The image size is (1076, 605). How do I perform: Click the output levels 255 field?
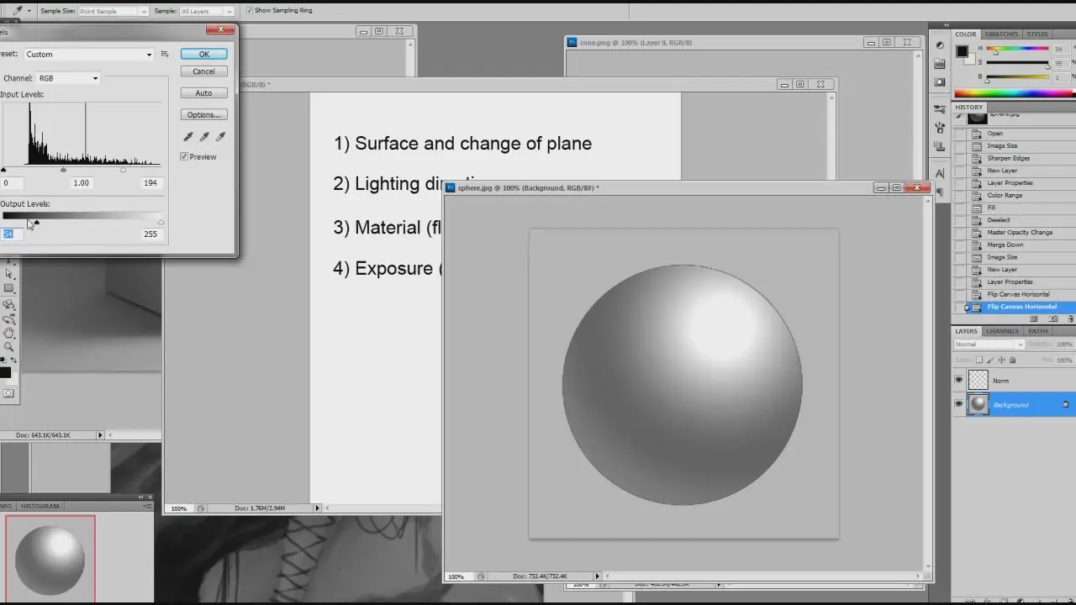[x=150, y=234]
